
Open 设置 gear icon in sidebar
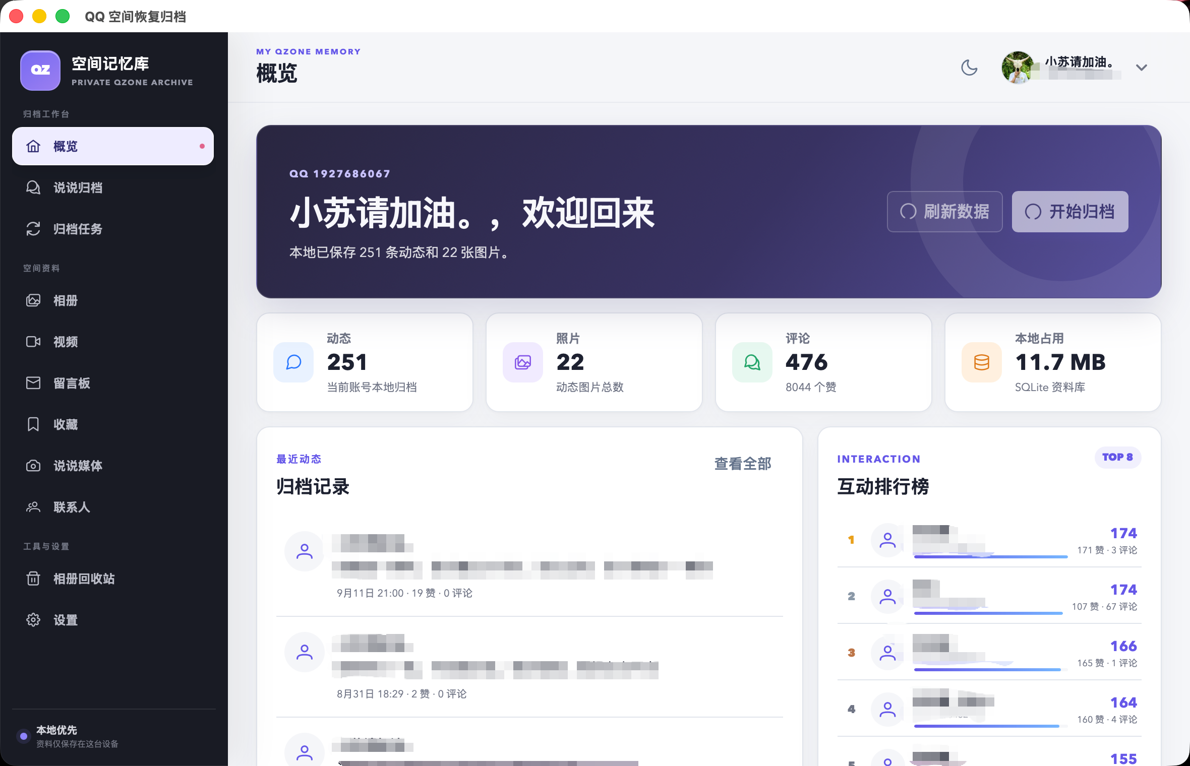(33, 620)
